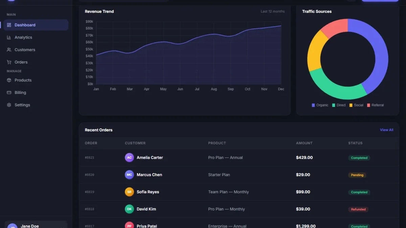The image size is (406, 228).
Task: Select order number #8818
Action: tap(90, 209)
